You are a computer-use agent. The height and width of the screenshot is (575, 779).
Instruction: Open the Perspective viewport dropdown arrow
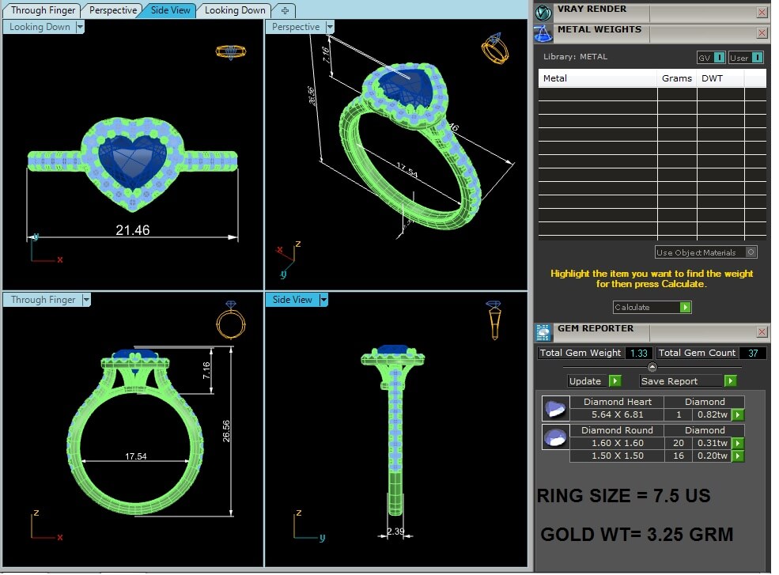330,27
